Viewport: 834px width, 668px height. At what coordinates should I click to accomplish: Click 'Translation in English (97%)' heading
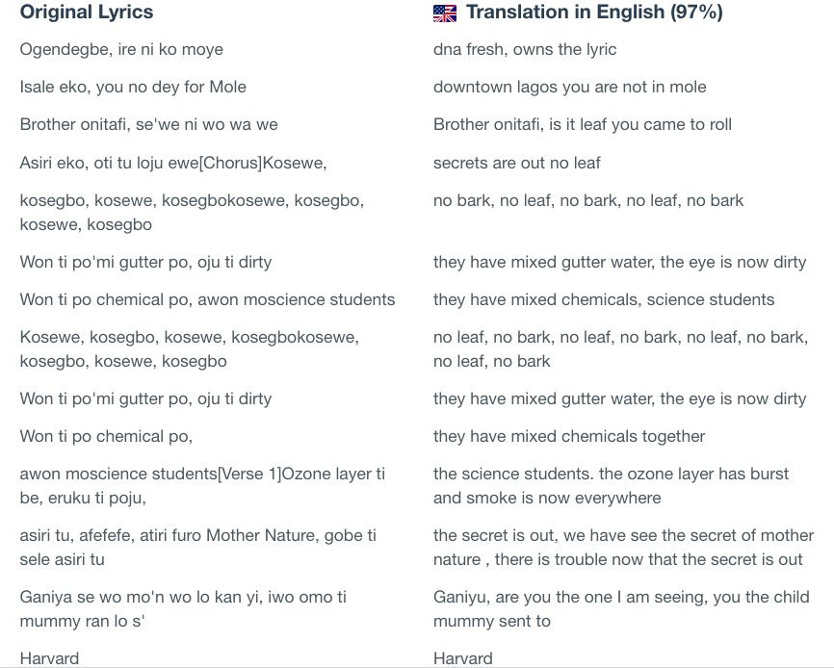(x=594, y=12)
